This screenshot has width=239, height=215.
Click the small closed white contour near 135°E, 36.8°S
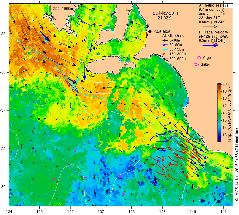tap(42, 101)
